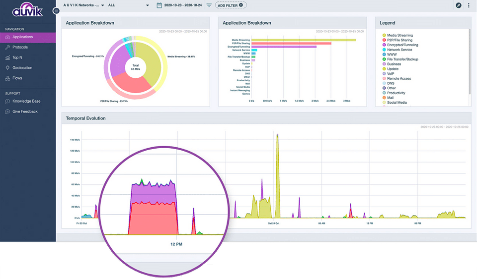Click the Flows icon in the sidebar
This screenshot has height=279, width=477.
pos(8,78)
